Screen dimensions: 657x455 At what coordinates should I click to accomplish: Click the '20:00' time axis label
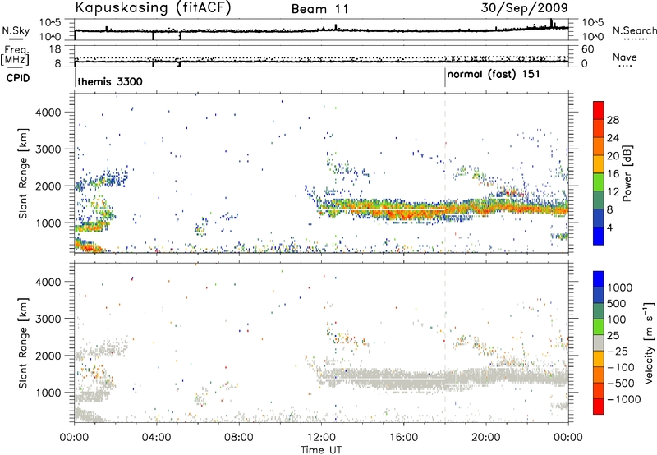(486, 438)
